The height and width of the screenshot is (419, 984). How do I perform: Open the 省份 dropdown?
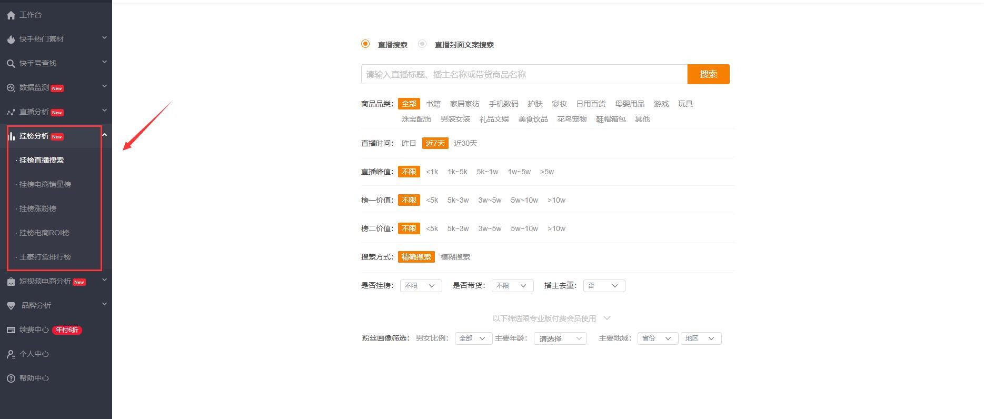658,338
